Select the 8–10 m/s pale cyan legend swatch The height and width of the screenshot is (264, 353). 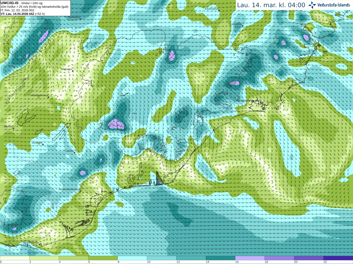[x=132, y=258]
